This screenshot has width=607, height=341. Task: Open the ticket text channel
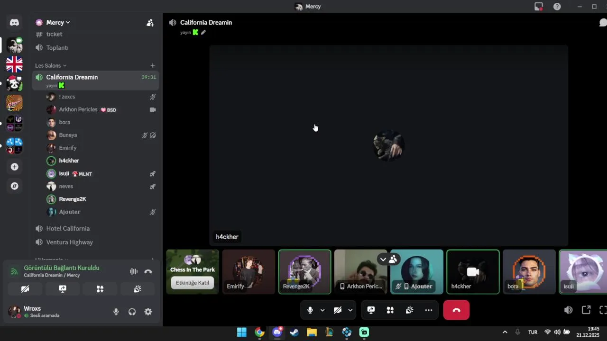pyautogui.click(x=95, y=34)
